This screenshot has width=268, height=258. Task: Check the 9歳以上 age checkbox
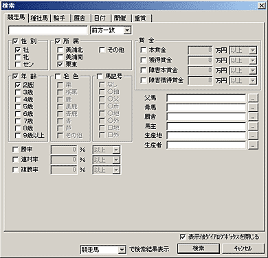click(18, 135)
